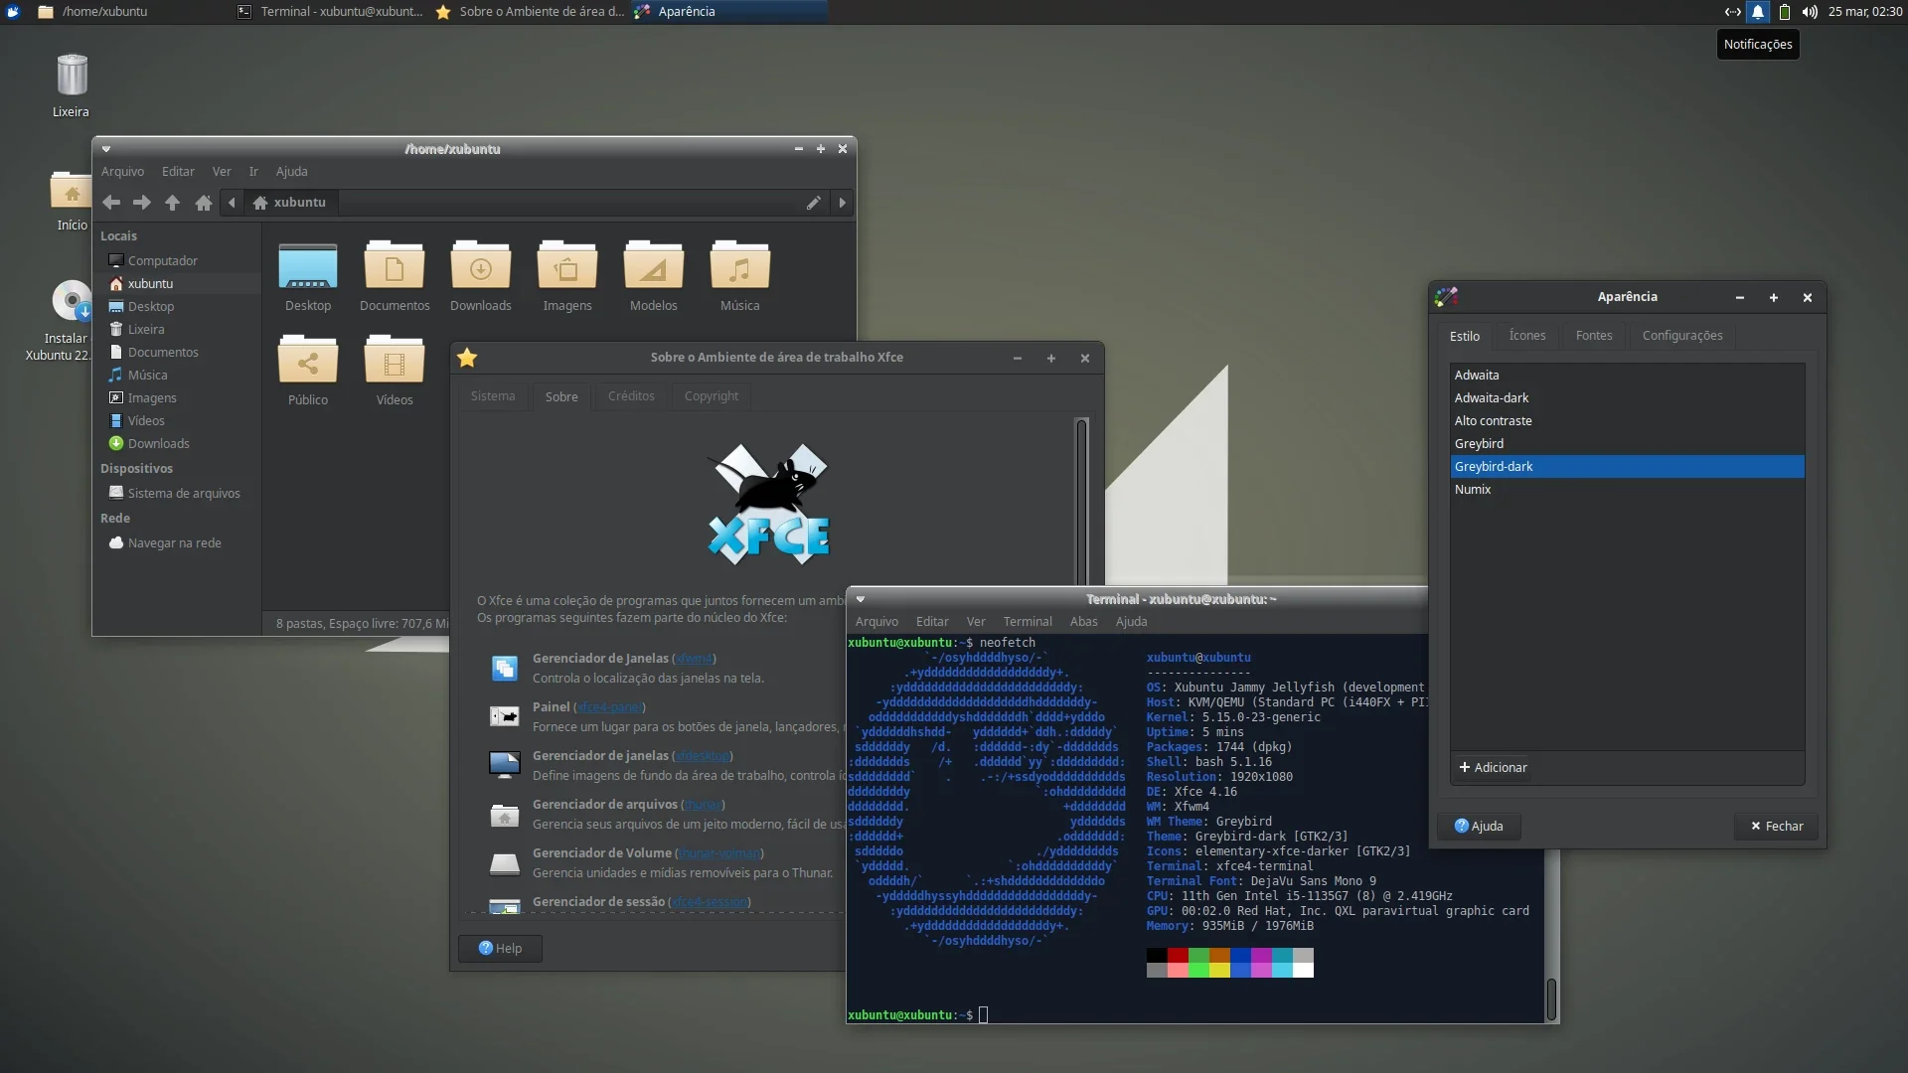Viewport: 1908px width, 1073px height.
Task: Click Help button in Sobre dialog
Action: [500, 949]
